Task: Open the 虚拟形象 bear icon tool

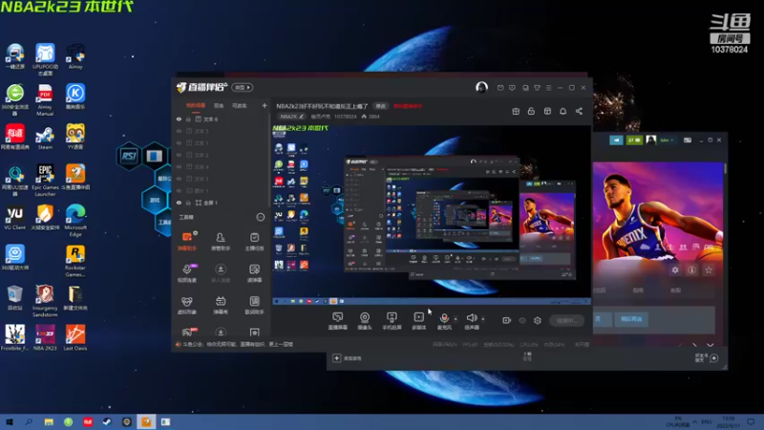Action: tap(187, 305)
